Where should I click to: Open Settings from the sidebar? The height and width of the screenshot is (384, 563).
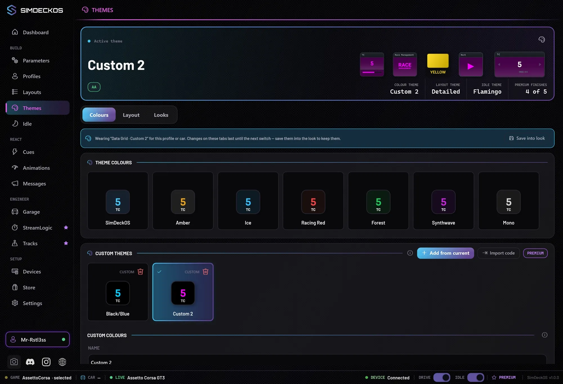pyautogui.click(x=37, y=303)
